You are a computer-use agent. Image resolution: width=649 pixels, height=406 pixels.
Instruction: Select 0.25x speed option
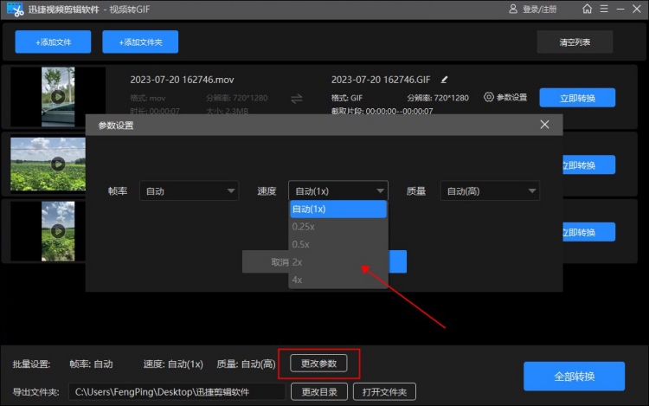point(338,227)
